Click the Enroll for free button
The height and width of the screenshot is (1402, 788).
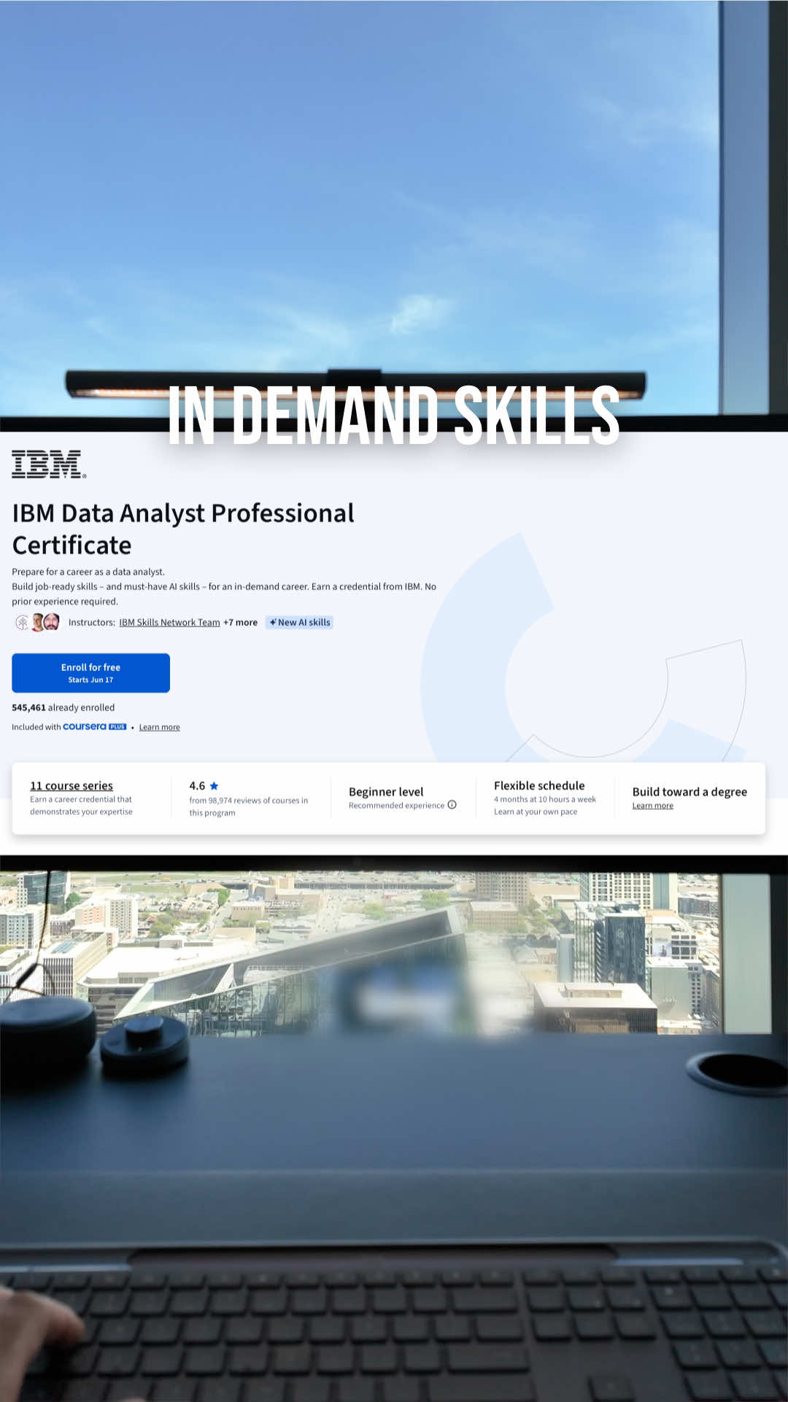[90, 673]
